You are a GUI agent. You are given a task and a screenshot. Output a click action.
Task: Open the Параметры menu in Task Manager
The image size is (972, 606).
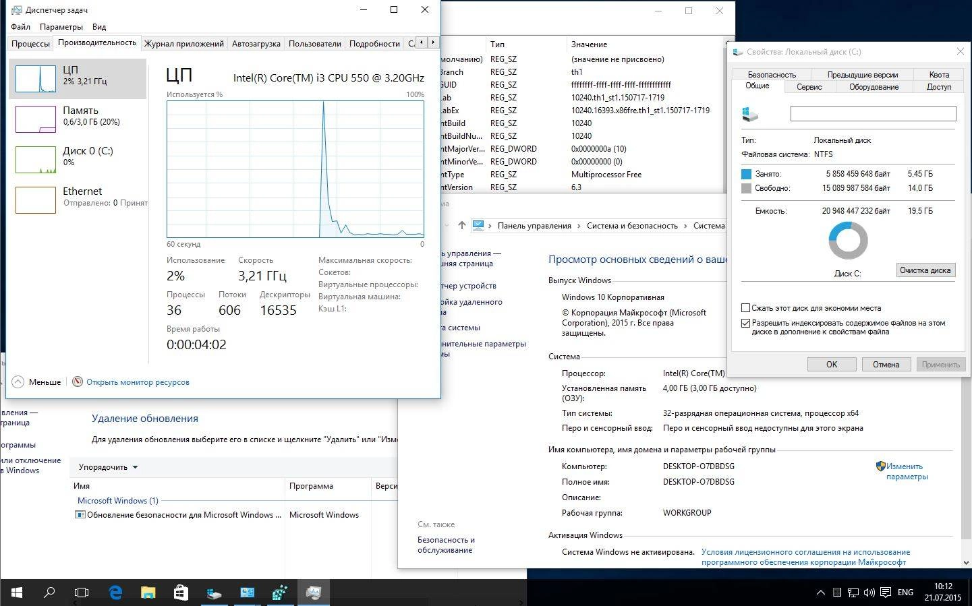[61, 27]
